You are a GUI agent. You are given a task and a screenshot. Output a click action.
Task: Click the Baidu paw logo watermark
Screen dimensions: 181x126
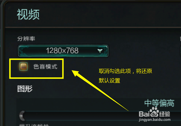pos(154,112)
